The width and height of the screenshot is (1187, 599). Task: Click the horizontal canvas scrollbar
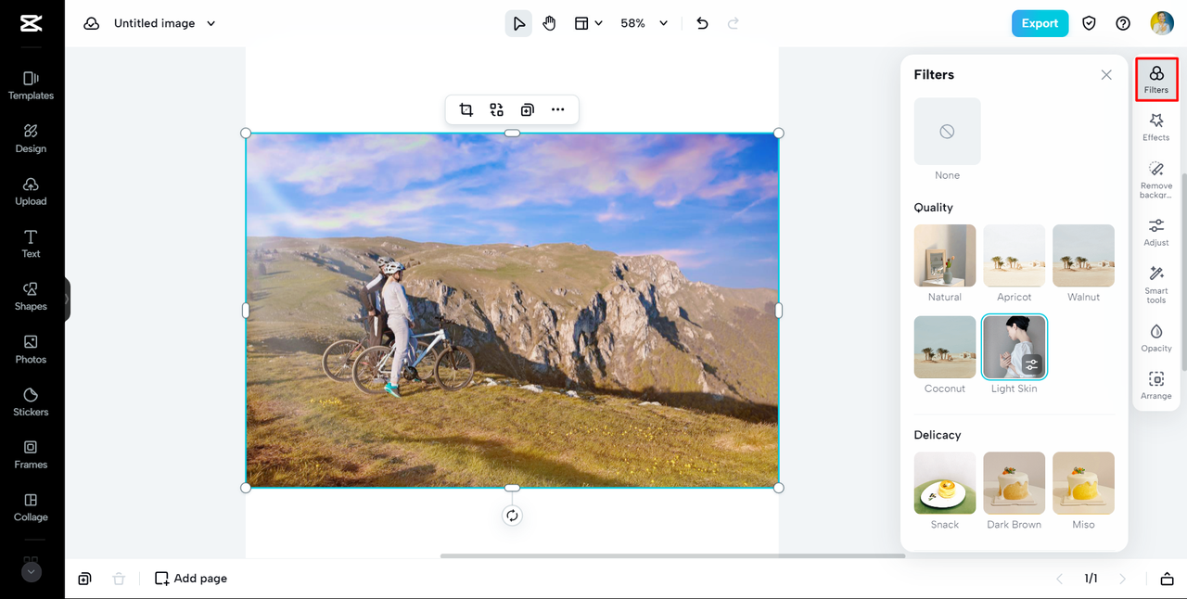click(x=672, y=556)
